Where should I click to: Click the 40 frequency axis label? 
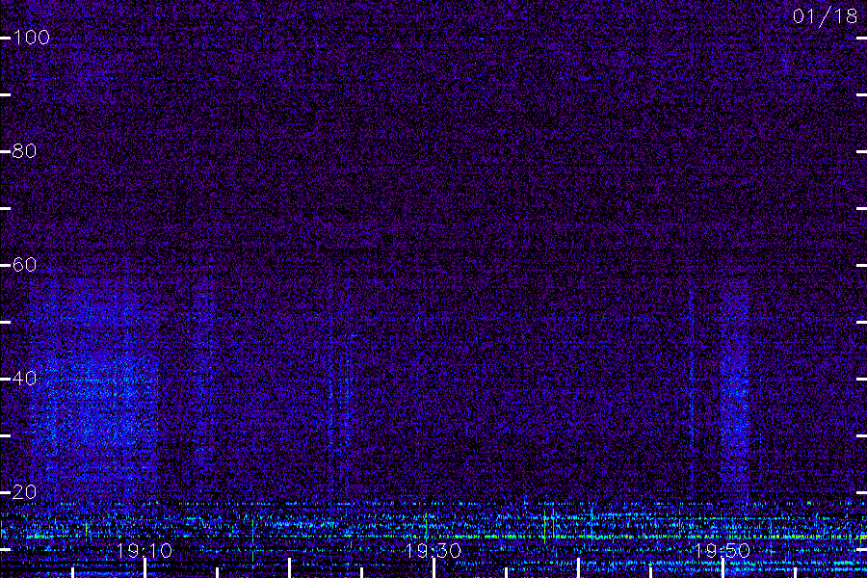click(24, 379)
